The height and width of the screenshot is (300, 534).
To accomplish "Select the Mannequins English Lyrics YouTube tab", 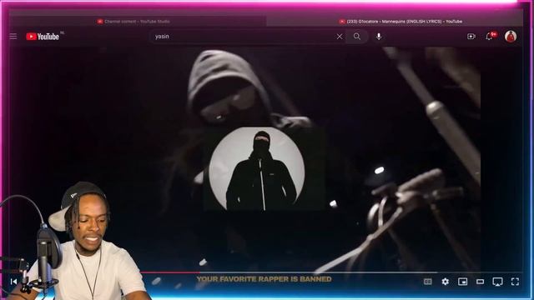I will 400,22.
